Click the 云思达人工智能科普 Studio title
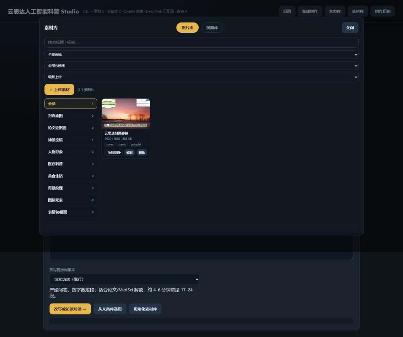403x337 pixels. pos(43,11)
